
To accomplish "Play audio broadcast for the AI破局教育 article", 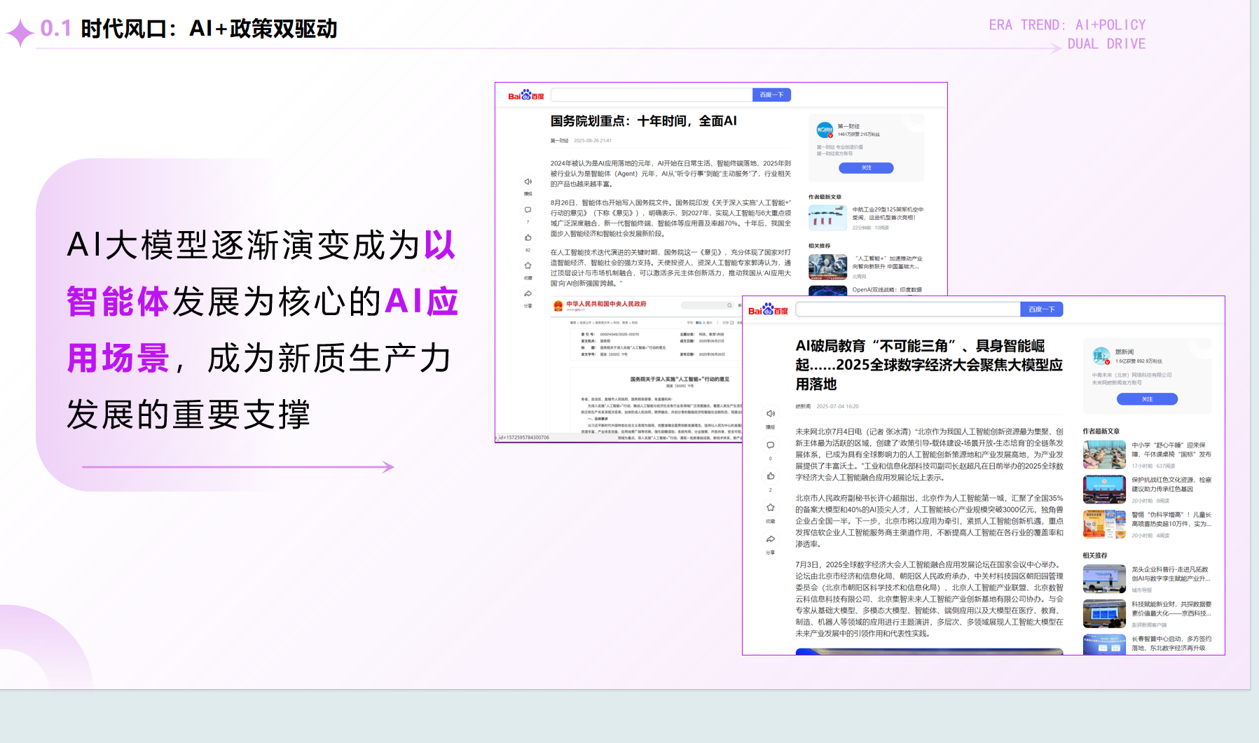I will 770,414.
